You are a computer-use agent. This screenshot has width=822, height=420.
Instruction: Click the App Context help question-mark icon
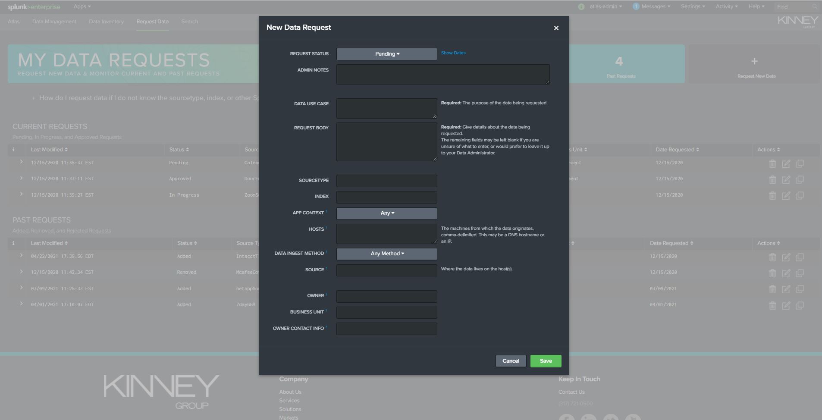coord(326,211)
